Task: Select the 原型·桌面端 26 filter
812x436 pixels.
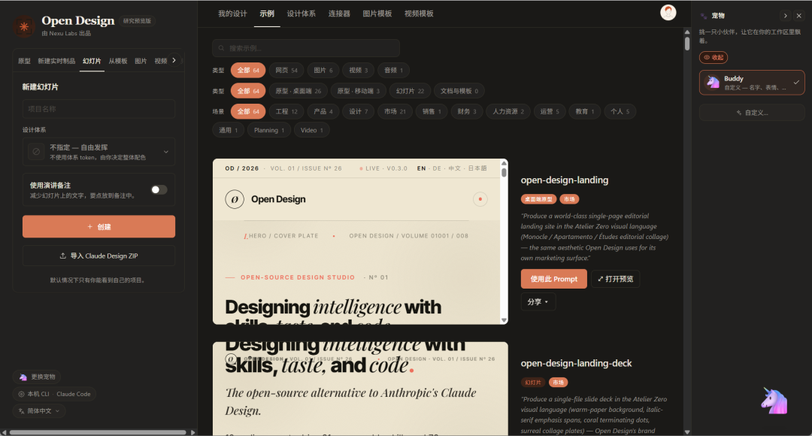Action: (x=298, y=91)
